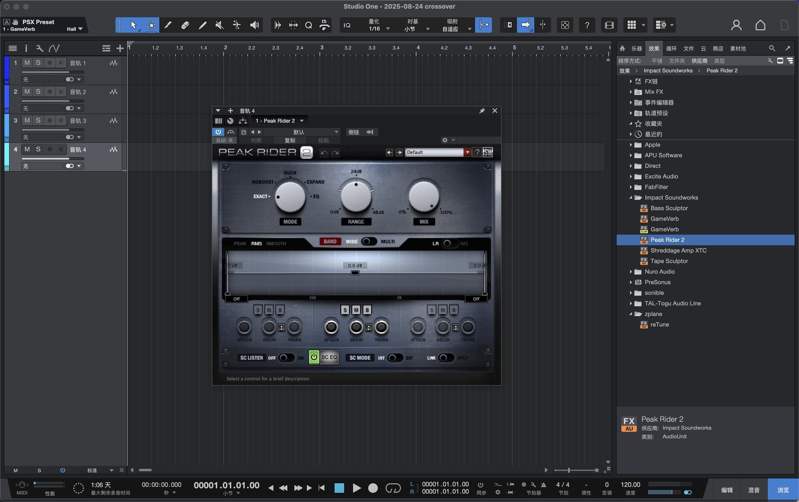This screenshot has width=799, height=502.
Task: Mute track 音轨 1
Action: (x=27, y=63)
